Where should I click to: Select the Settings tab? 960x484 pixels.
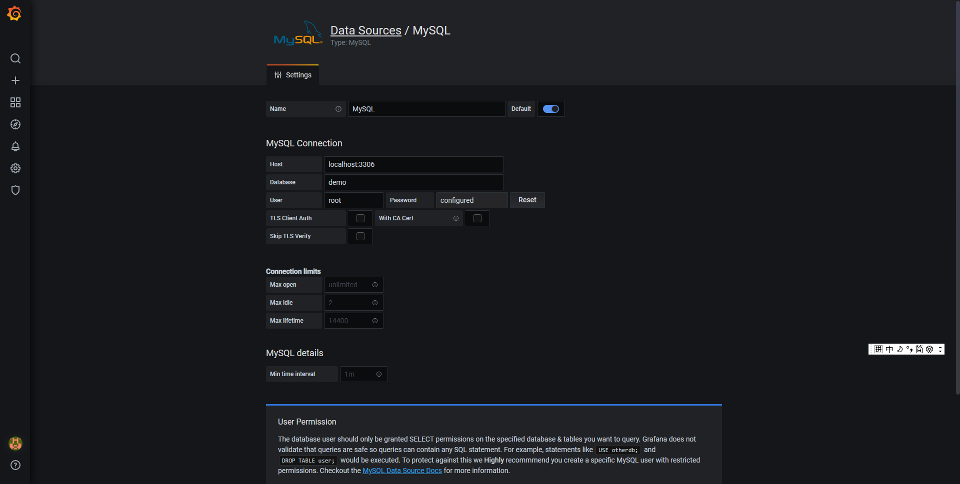[293, 75]
